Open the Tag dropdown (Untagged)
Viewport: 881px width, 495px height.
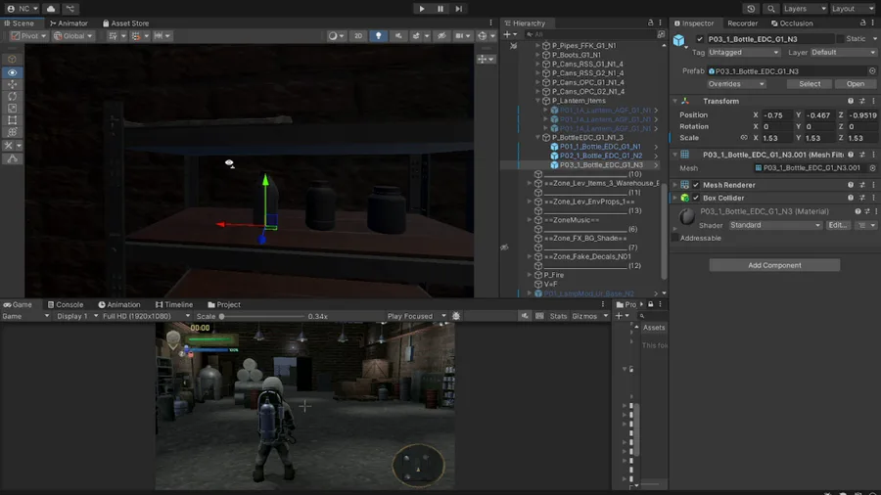pyautogui.click(x=743, y=52)
